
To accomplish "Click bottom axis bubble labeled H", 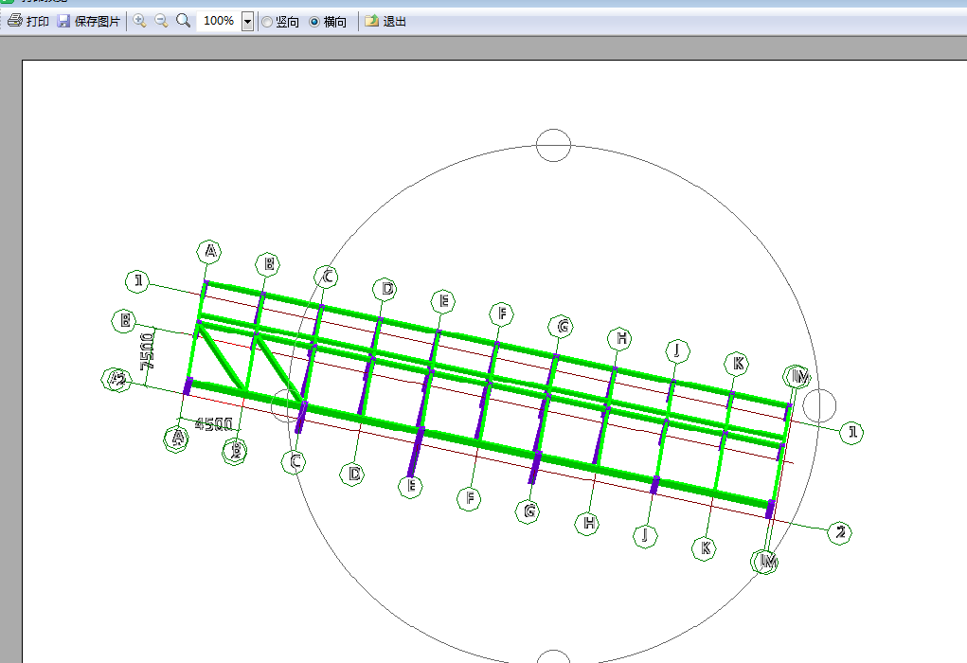I will pos(587,523).
